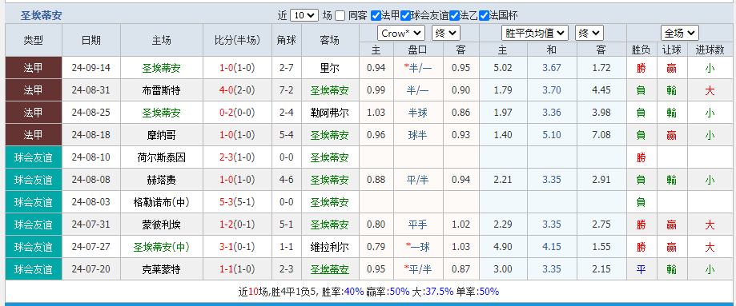Image resolution: width=736 pixels, height=306 pixels.
Task: Open the recent 10 matches count dropdown
Action: [x=304, y=15]
